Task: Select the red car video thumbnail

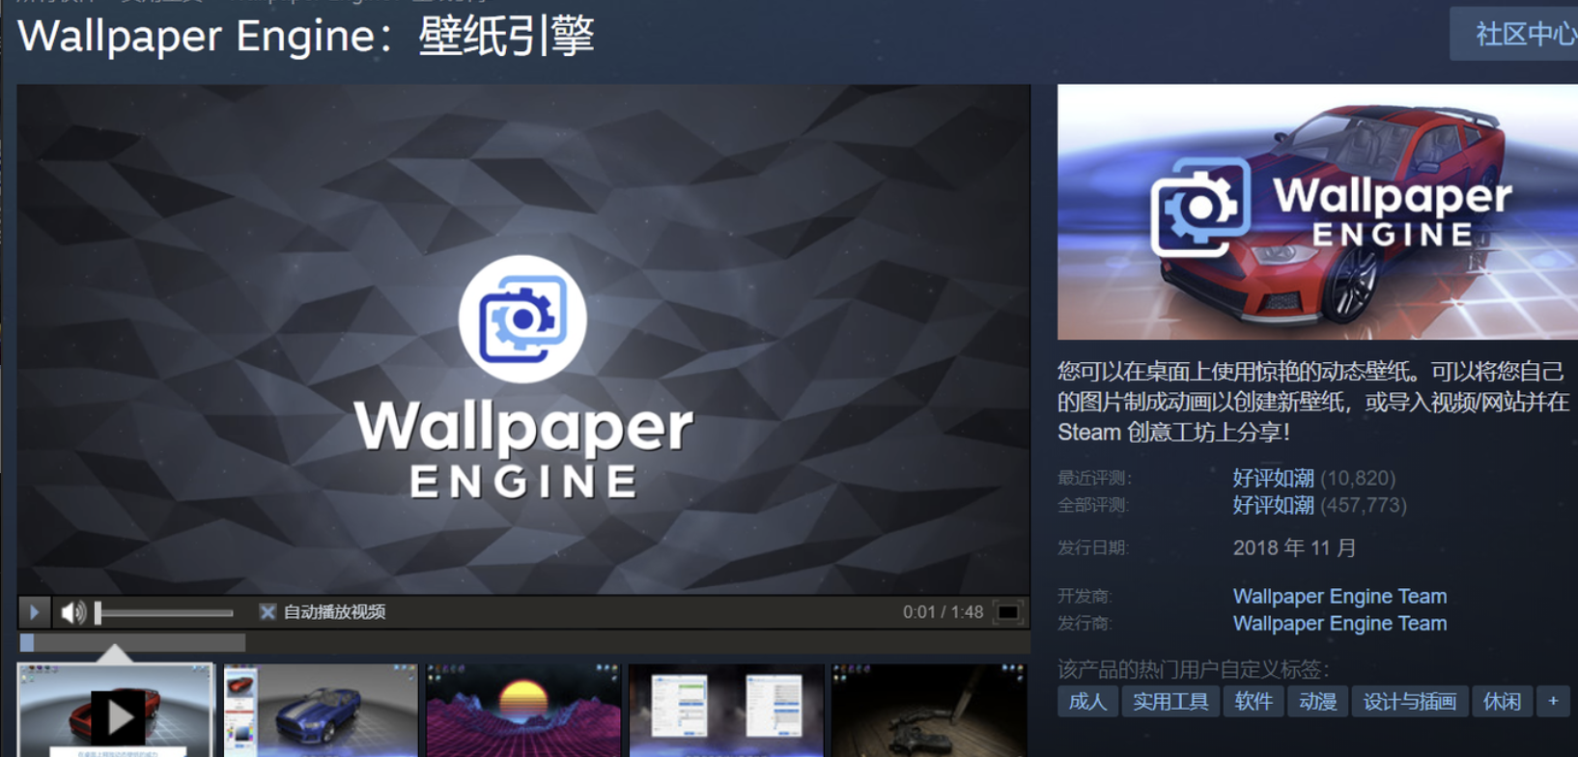Action: point(115,711)
